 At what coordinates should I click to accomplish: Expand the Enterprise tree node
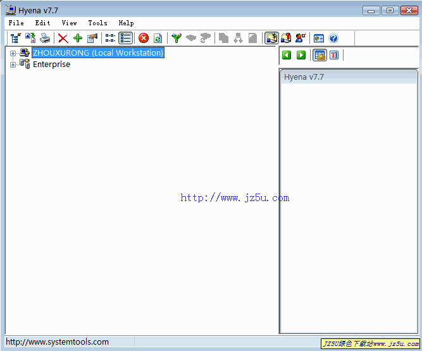pyautogui.click(x=13, y=65)
